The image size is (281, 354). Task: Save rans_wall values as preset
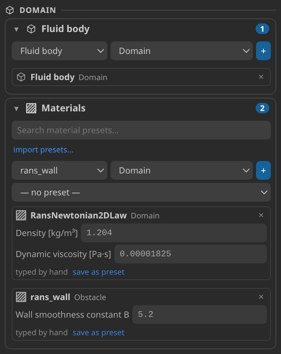[99, 333]
